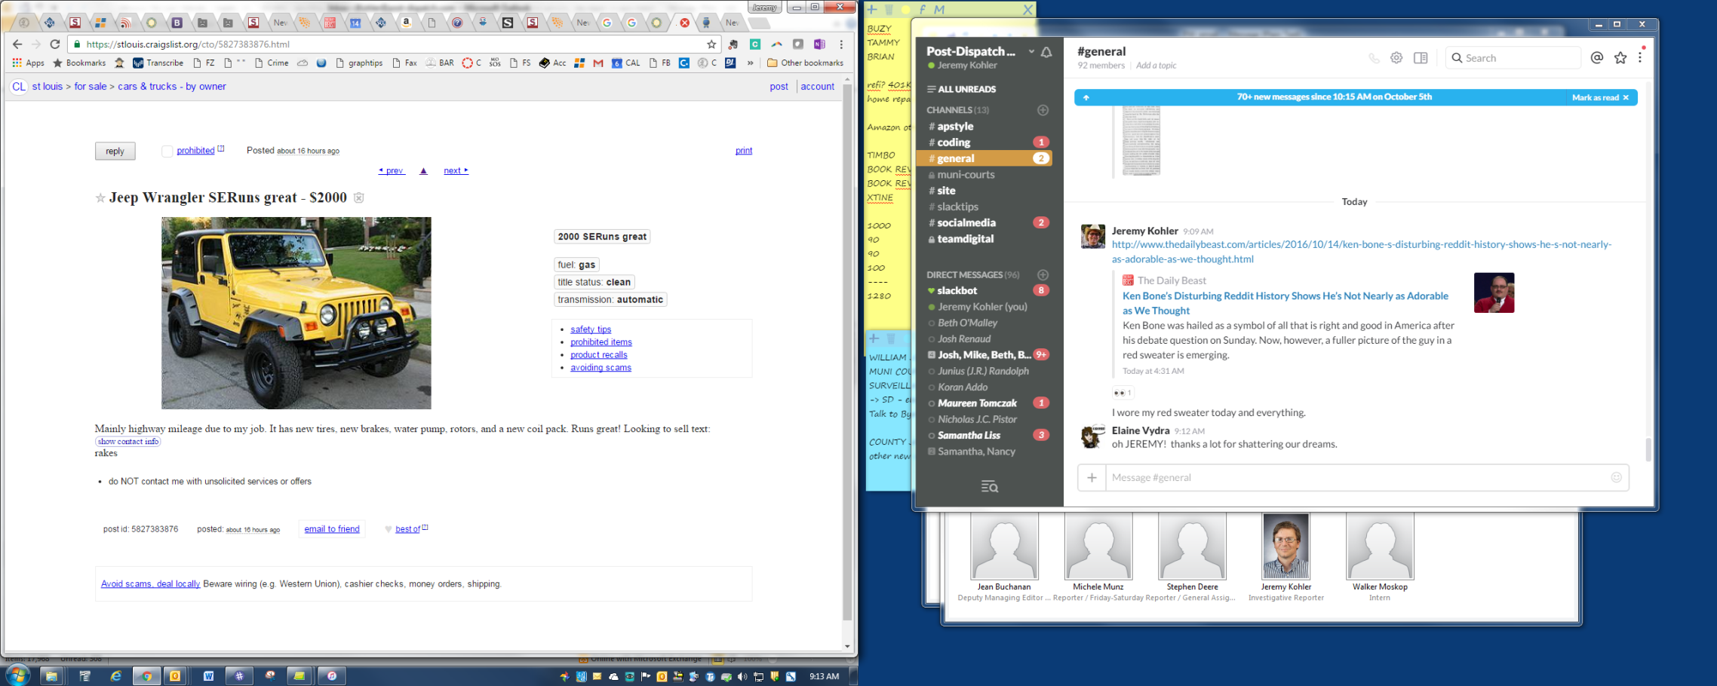Click the quick switcher icon in sidebar
Image resolution: width=1717 pixels, height=686 pixels.
tap(989, 487)
